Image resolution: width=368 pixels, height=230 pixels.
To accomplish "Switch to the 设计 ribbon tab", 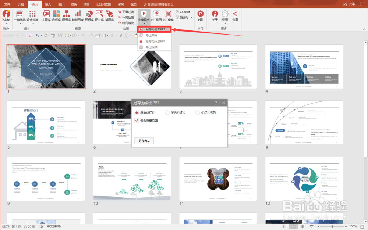I will coord(61,4).
